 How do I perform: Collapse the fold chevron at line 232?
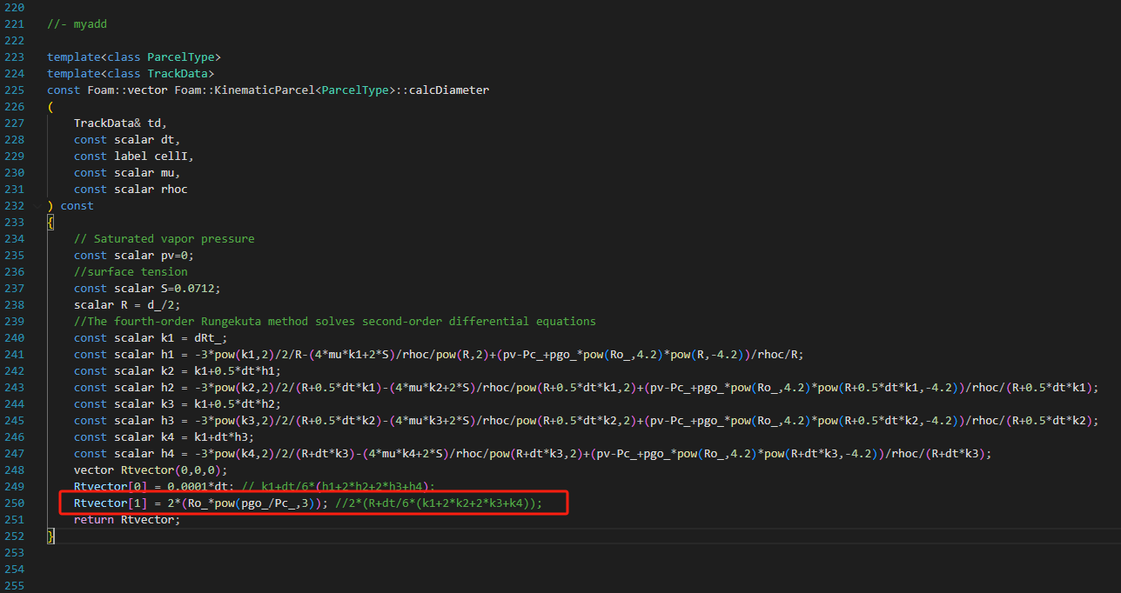click(38, 206)
